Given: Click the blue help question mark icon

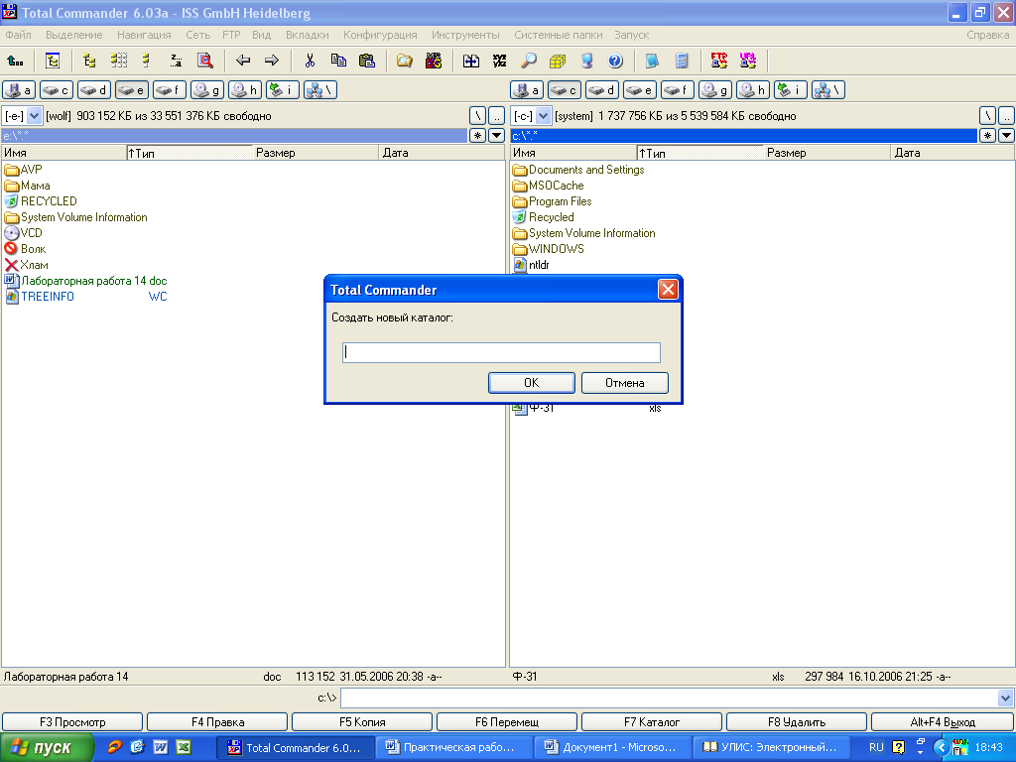Looking at the screenshot, I should click(x=615, y=61).
